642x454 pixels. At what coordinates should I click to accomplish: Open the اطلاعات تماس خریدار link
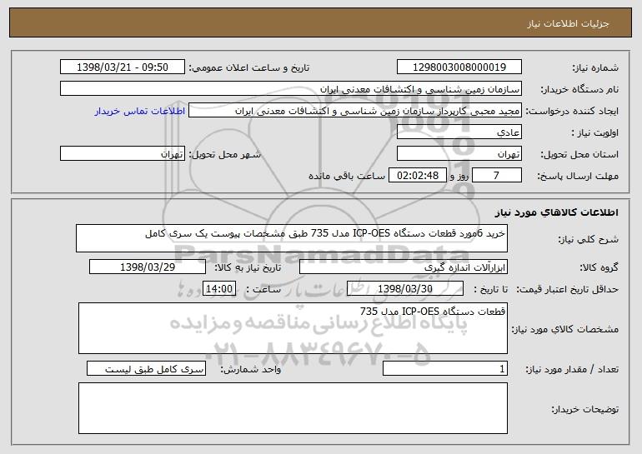(x=140, y=112)
